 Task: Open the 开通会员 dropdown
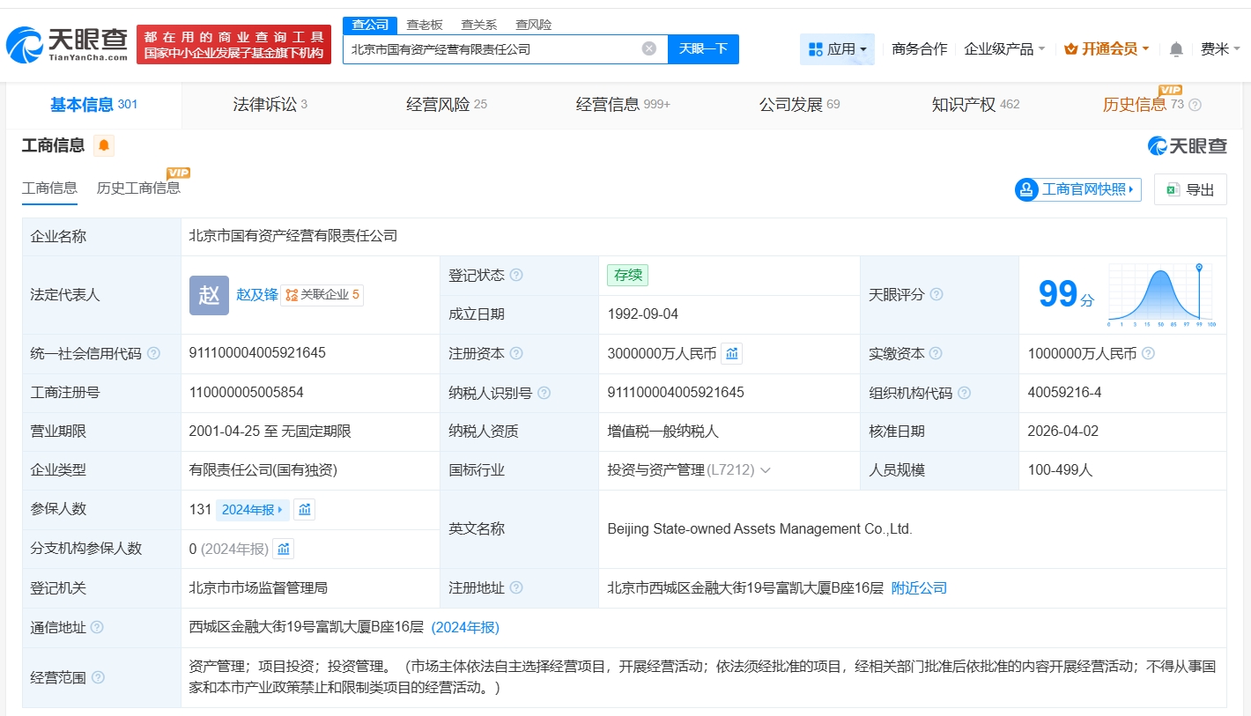point(1107,49)
